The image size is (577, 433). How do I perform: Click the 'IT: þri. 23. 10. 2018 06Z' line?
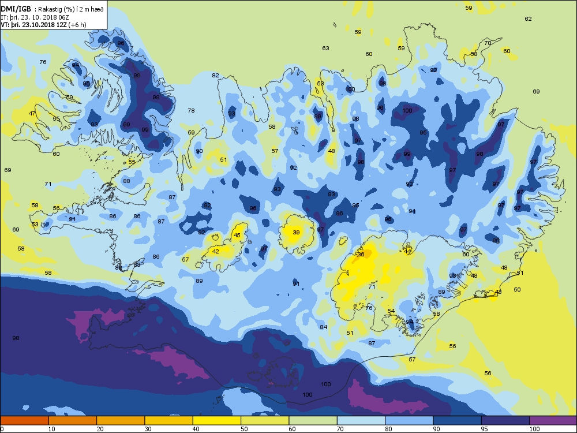coord(35,17)
